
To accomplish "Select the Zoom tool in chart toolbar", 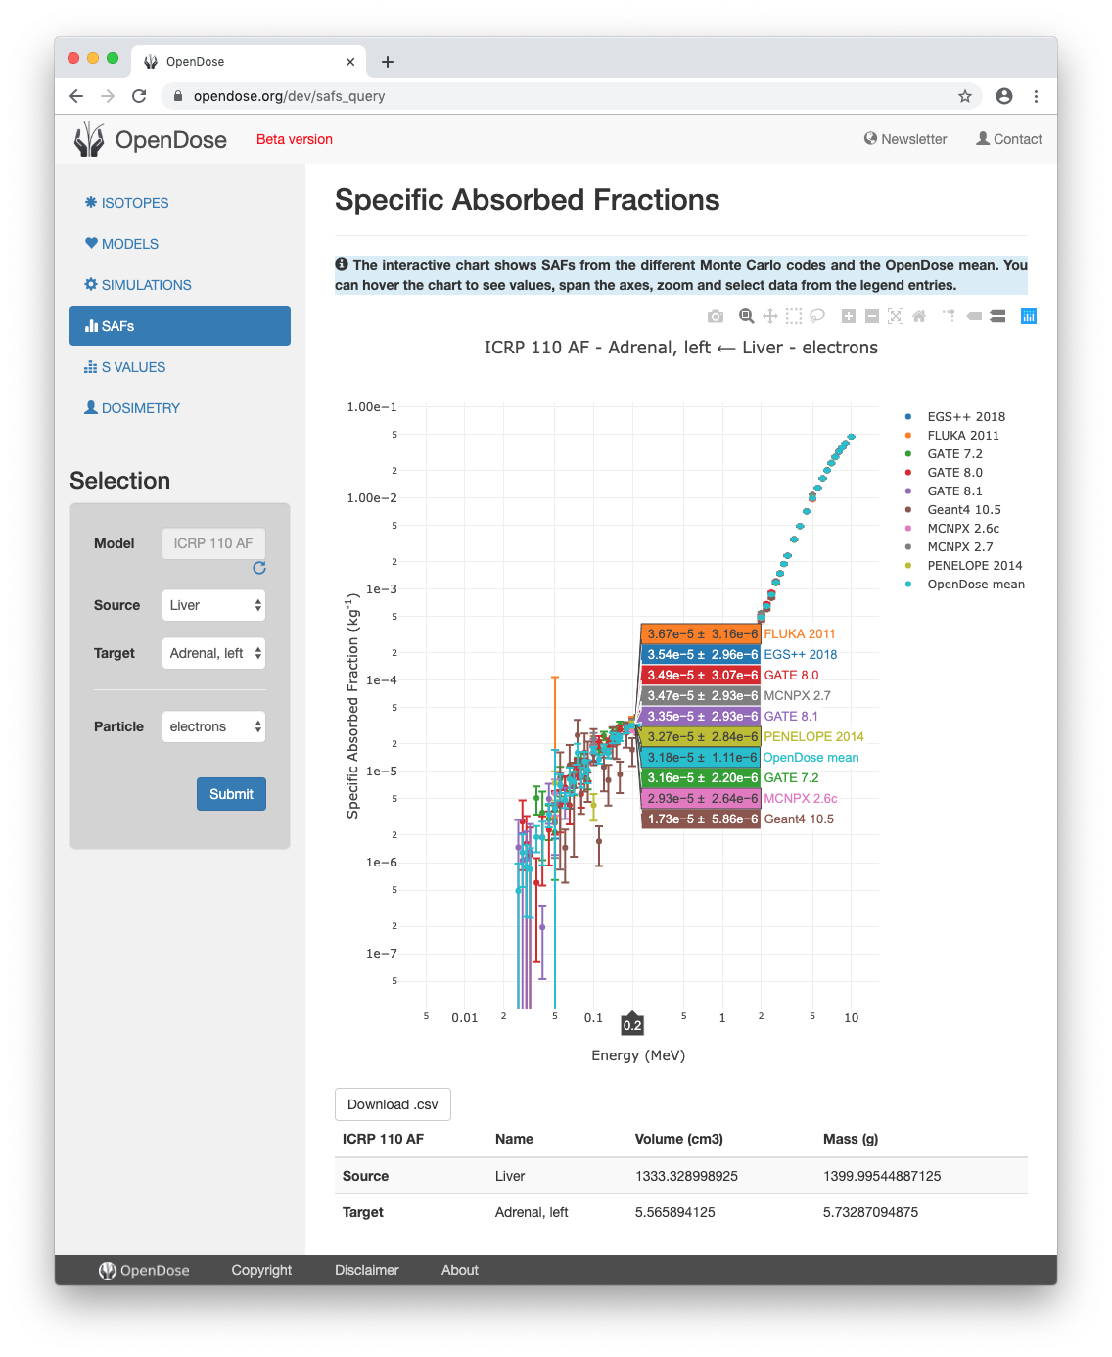I will tap(747, 316).
